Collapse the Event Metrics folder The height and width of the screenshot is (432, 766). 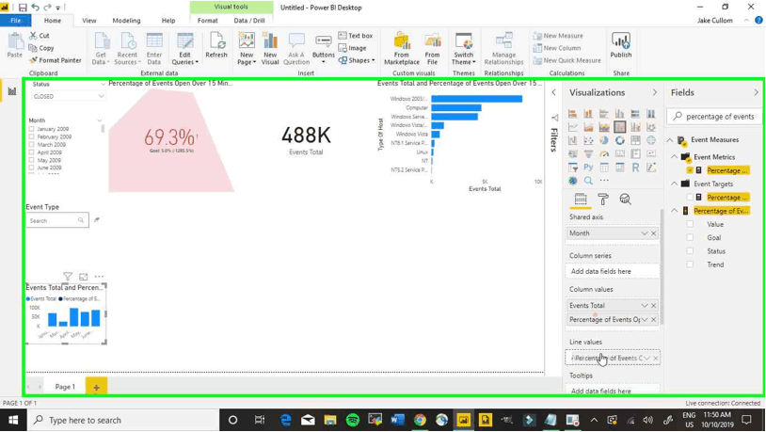coord(674,157)
